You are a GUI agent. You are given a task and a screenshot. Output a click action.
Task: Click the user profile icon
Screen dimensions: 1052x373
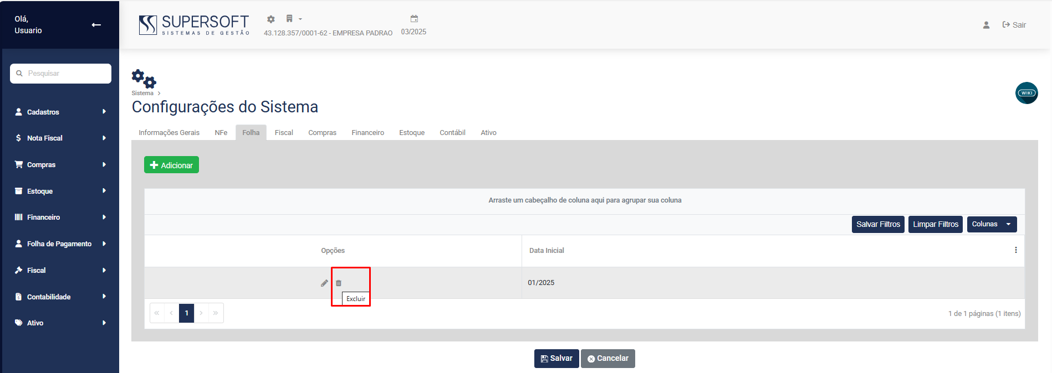tap(986, 25)
